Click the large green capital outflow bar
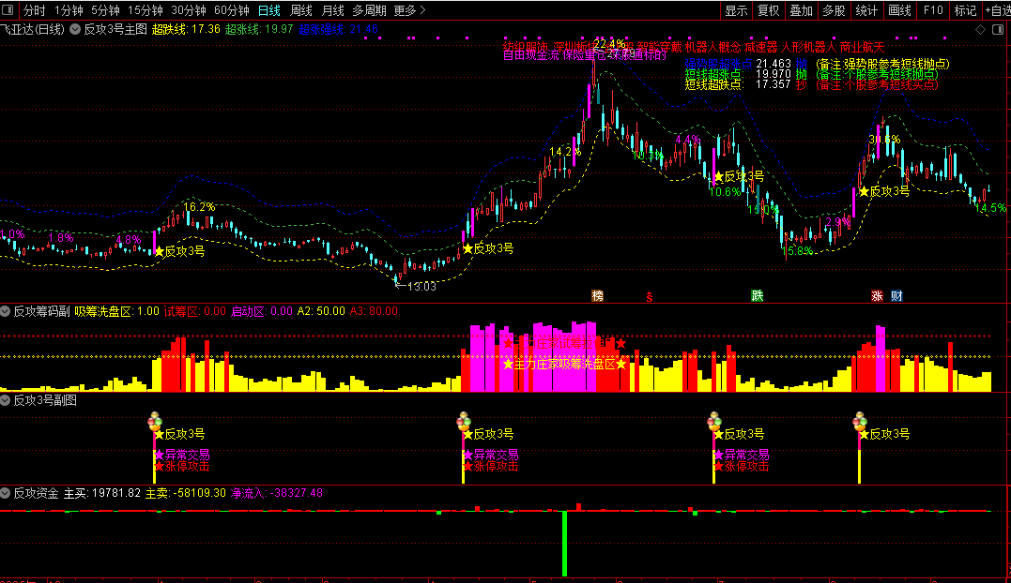1011x583 pixels. point(565,544)
